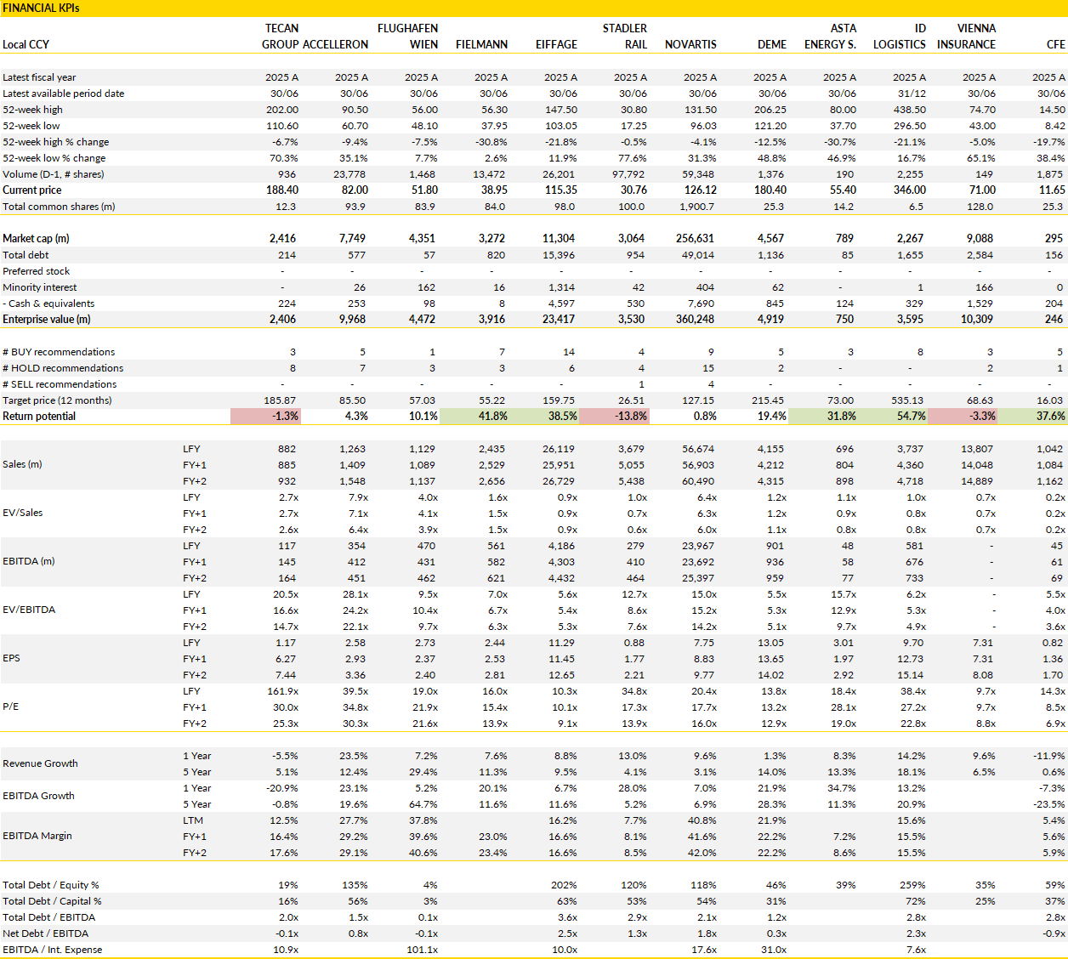The width and height of the screenshot is (1068, 959).
Task: Select the EIFFAGE column header
Action: [x=556, y=45]
